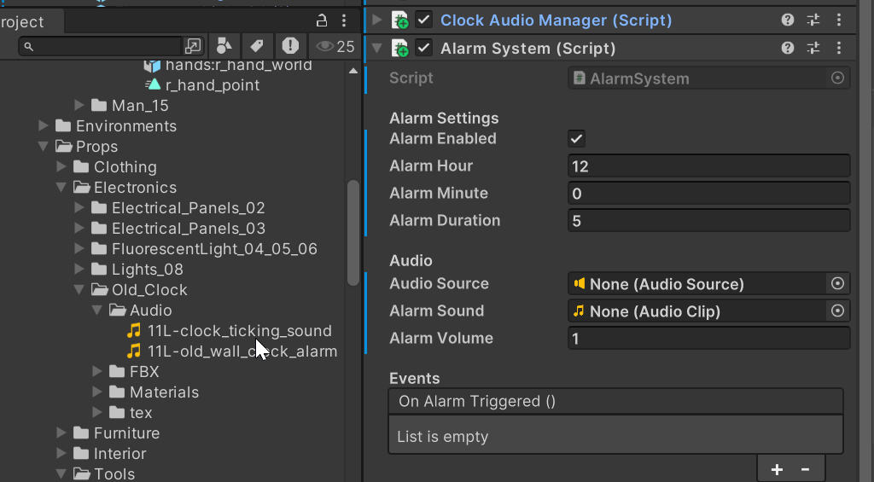874x482 pixels.
Task: Expand the Lights_08 folder
Action: point(79,269)
